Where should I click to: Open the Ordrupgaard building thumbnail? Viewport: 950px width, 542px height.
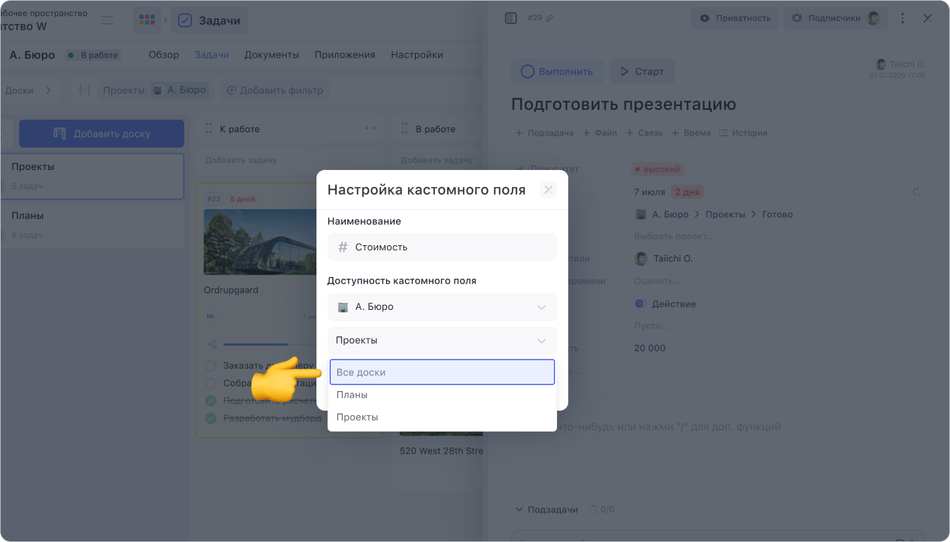(260, 242)
